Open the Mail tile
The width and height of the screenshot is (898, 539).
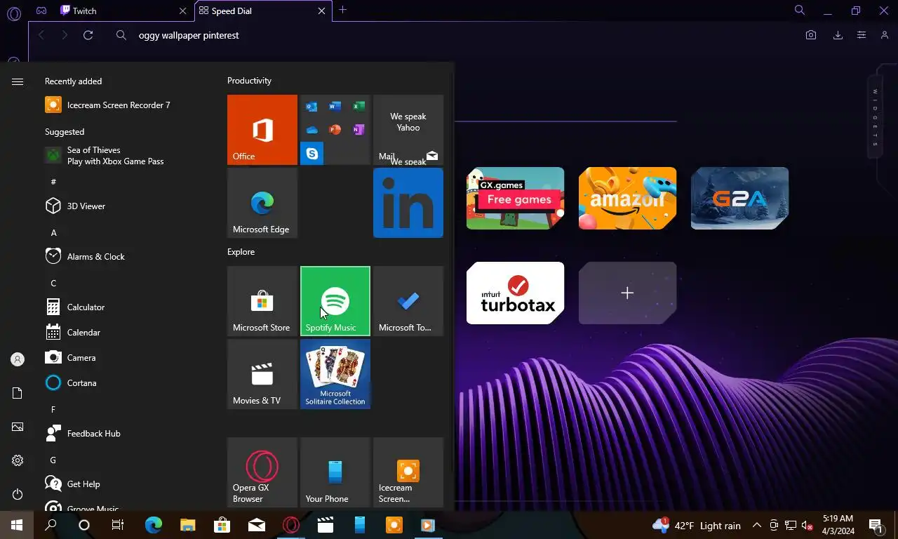(x=408, y=130)
